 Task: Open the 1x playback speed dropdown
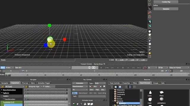[x=152, y=68]
